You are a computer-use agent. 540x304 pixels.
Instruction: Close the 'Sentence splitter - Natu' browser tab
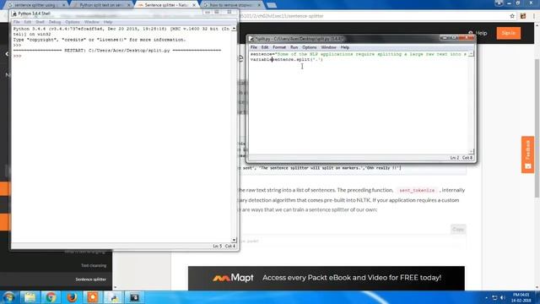(194, 5)
